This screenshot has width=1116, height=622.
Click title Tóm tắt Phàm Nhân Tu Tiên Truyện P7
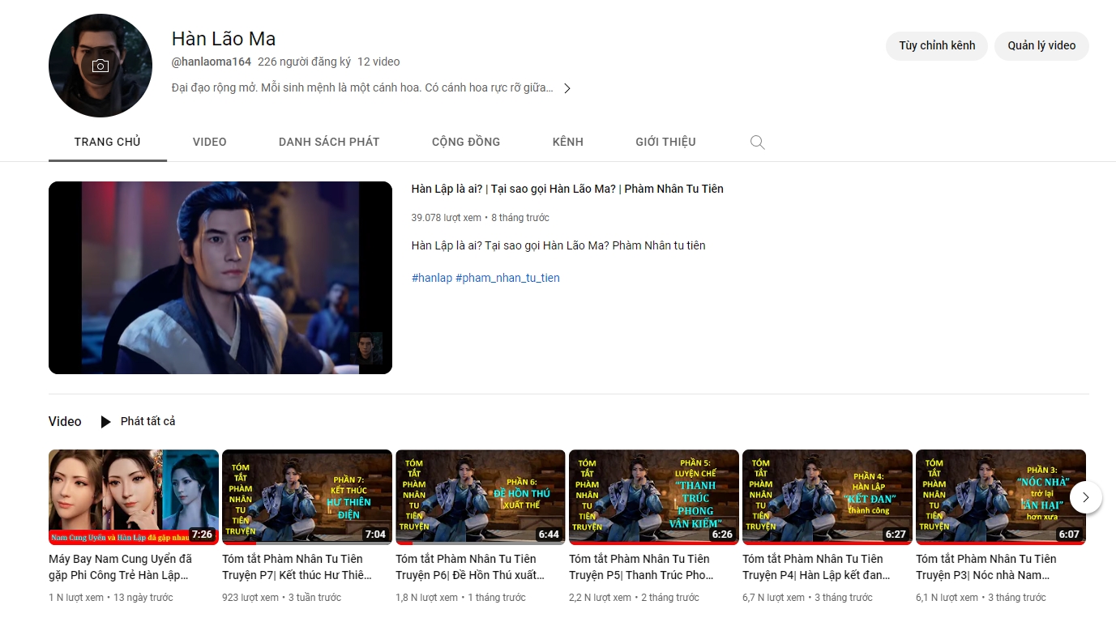297,567
